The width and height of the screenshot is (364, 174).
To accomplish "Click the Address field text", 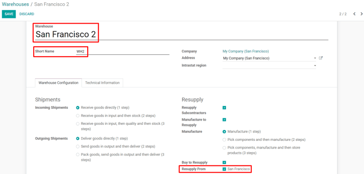I will point(246,58).
